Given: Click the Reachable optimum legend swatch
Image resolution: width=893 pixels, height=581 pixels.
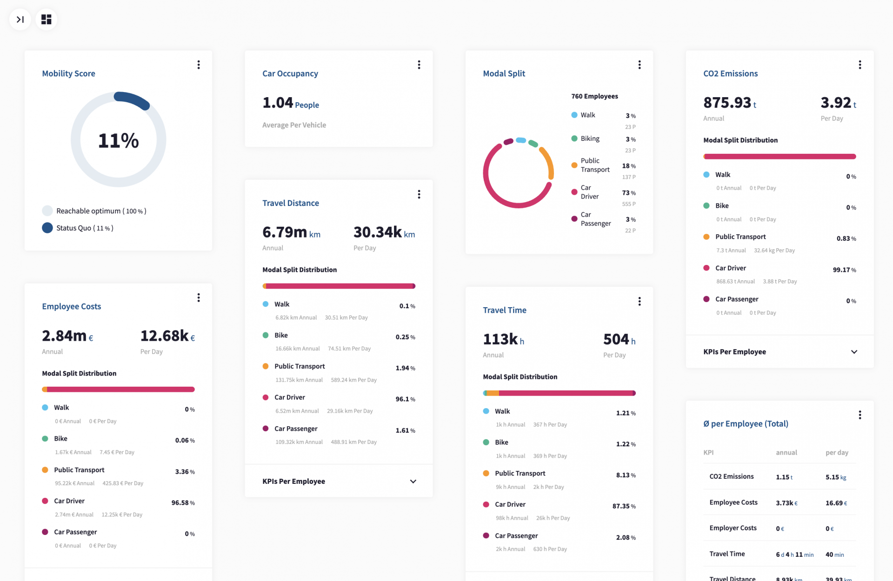Looking at the screenshot, I should click(47, 211).
